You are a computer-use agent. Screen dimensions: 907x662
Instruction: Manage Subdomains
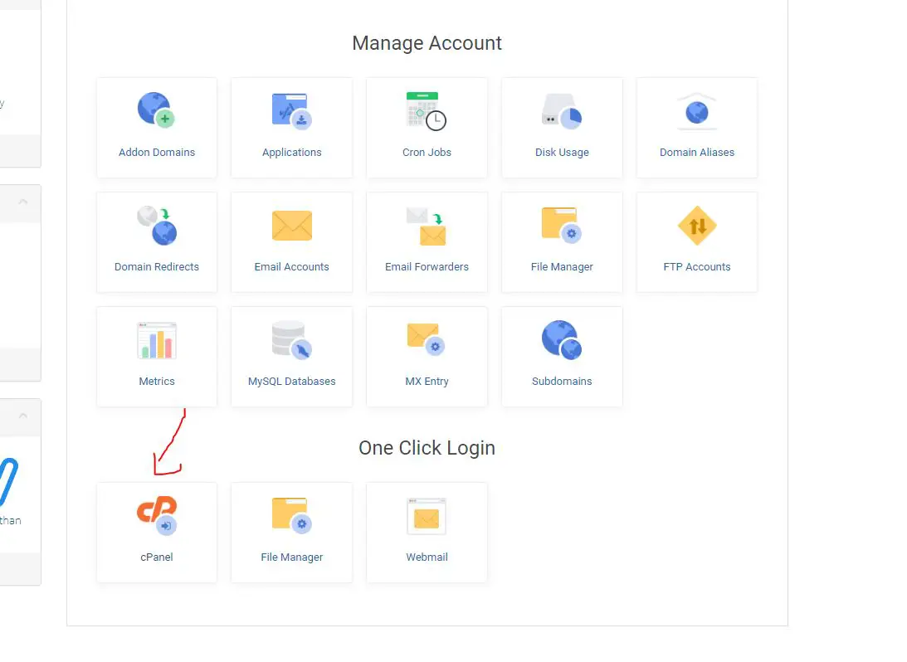(x=562, y=356)
